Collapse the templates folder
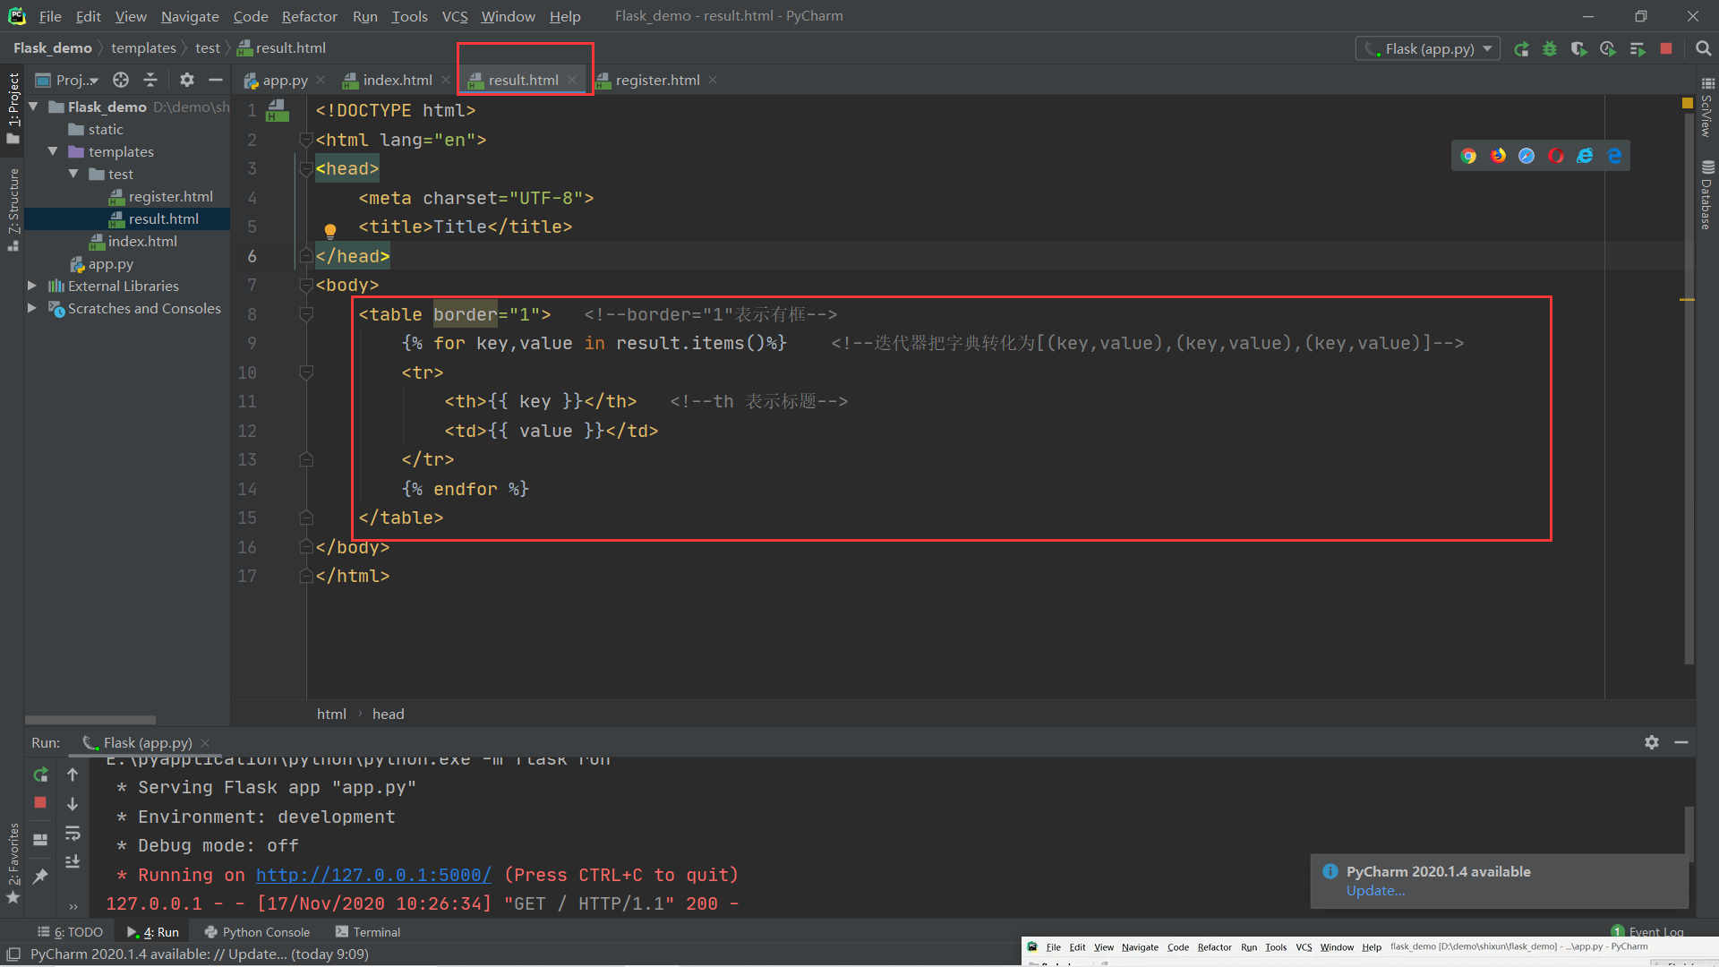This screenshot has width=1719, height=967. 53,151
